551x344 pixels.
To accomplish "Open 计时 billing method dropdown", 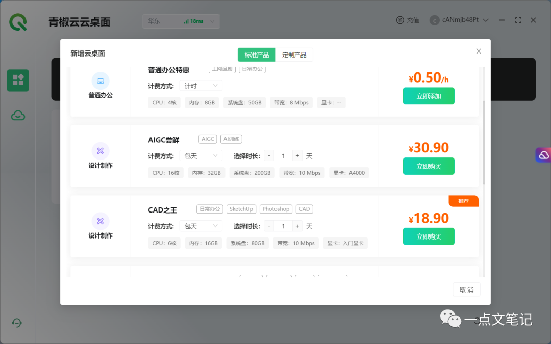I will click(201, 86).
